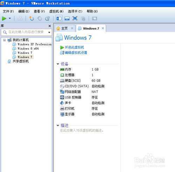Click the 处理器 processor device icon
Viewport: 175px width, 172px height.
[62, 75]
